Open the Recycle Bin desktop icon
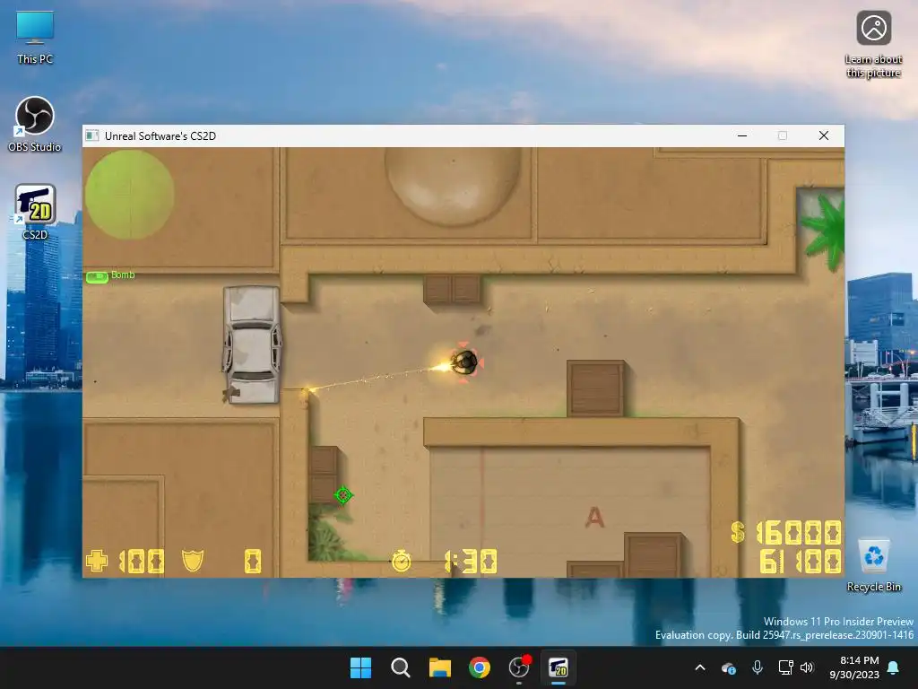 (x=873, y=564)
